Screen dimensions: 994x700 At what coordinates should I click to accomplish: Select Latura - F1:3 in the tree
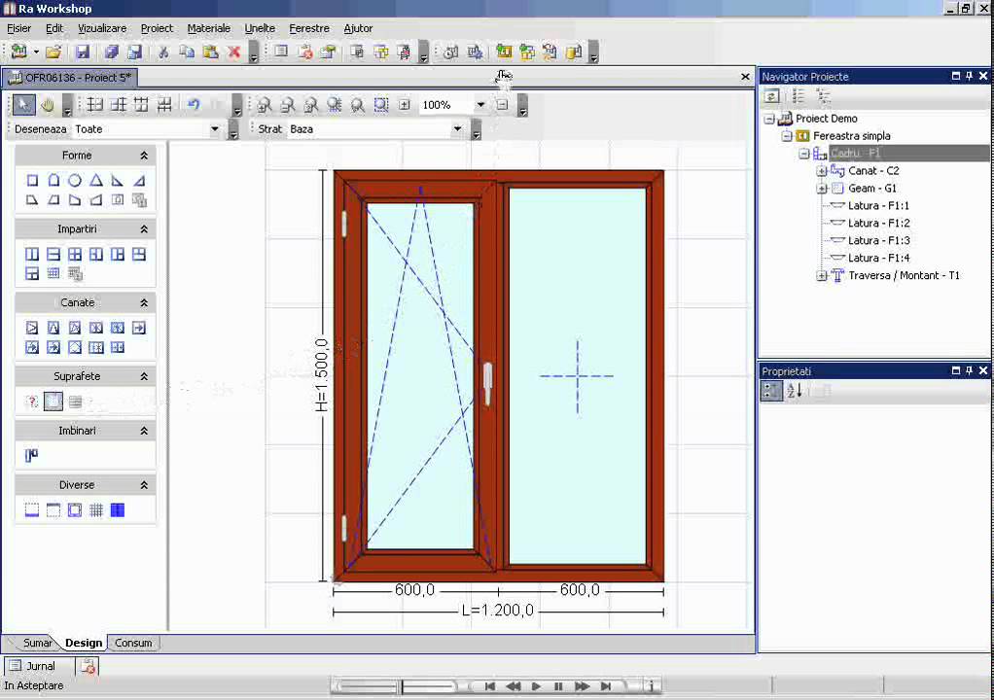click(878, 241)
